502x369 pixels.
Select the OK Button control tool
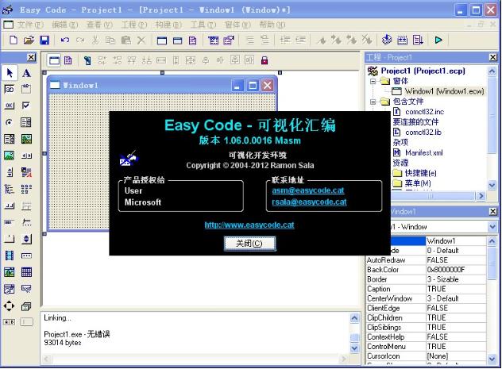10,106
